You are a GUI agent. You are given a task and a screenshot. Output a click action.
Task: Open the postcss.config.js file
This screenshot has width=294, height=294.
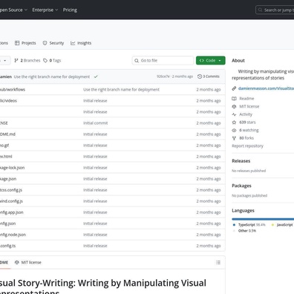pos(11,190)
